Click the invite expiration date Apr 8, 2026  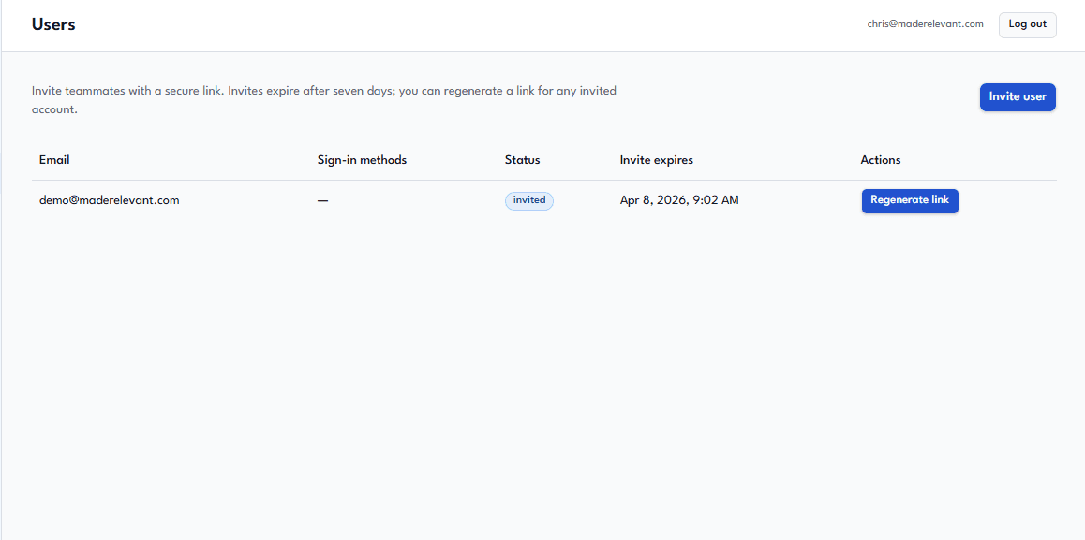tap(651, 199)
